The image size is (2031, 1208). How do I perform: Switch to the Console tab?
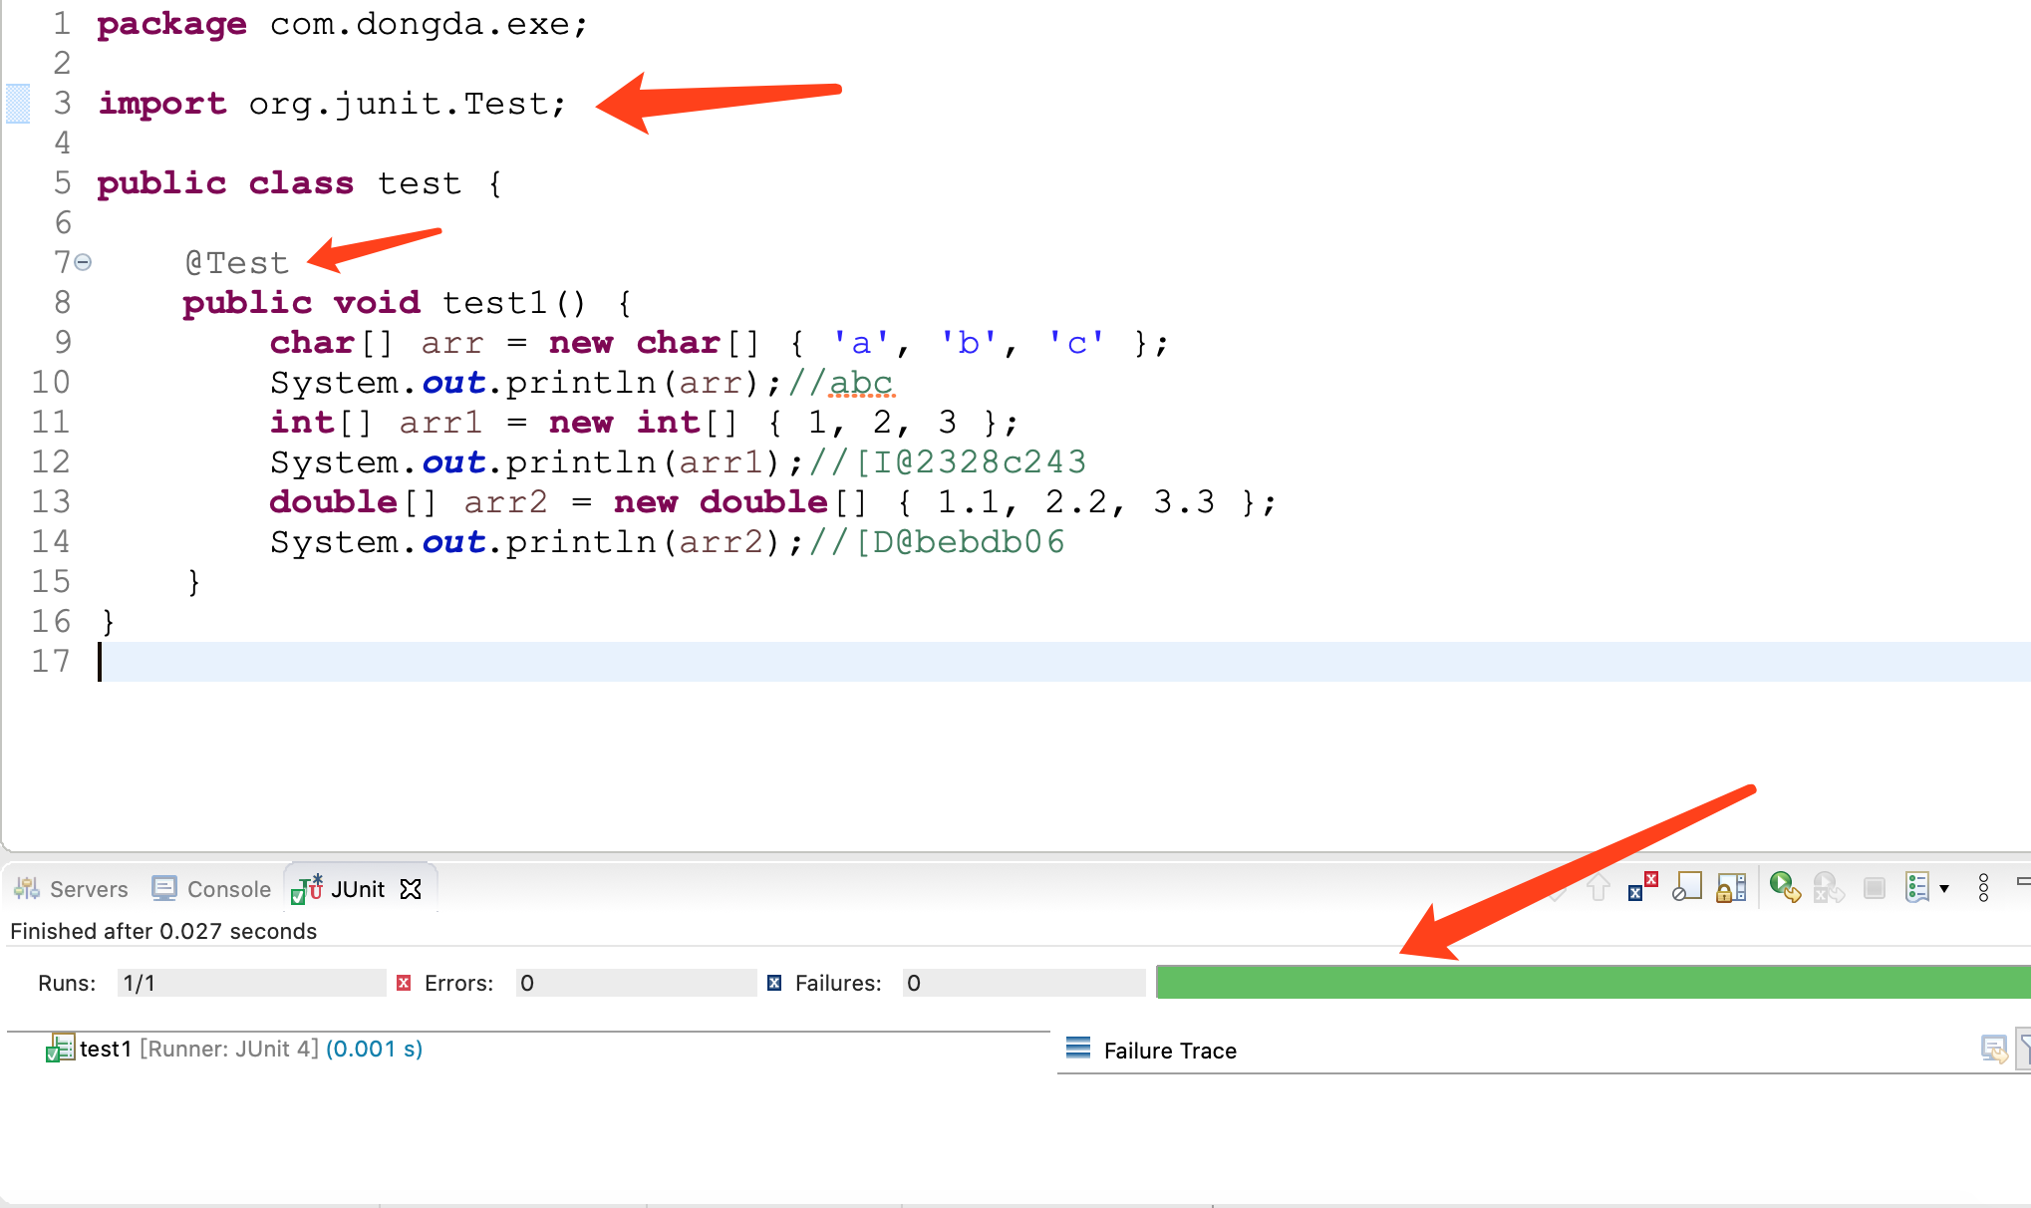tap(211, 888)
